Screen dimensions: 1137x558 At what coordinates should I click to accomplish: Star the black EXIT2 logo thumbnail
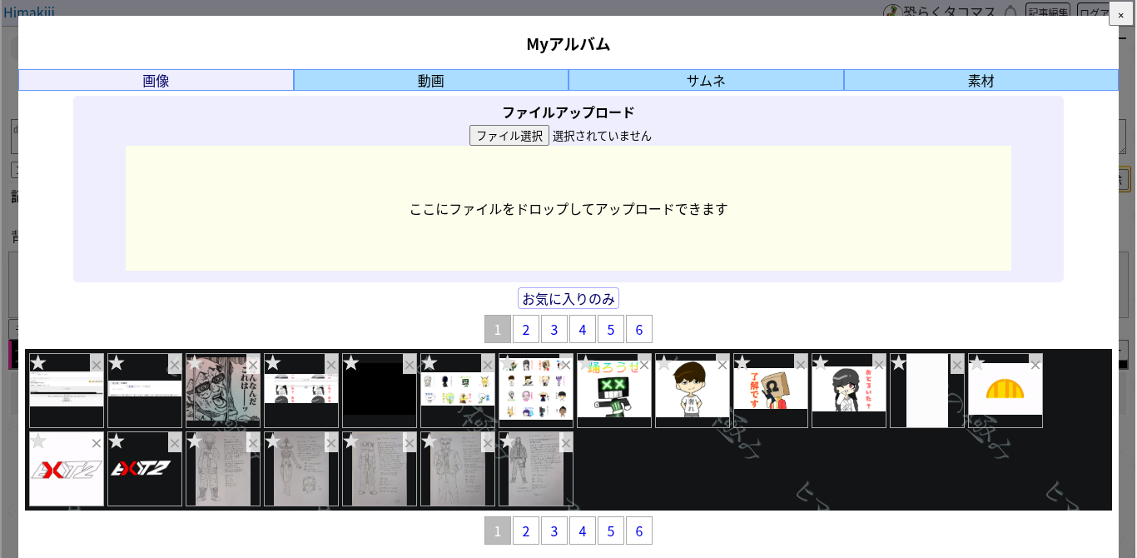coord(117,441)
